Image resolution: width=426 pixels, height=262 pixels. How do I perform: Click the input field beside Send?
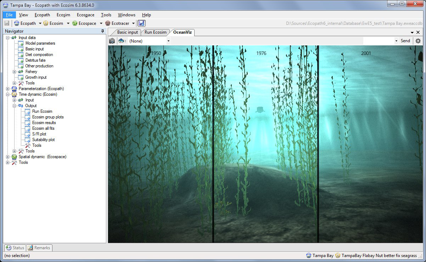379,41
